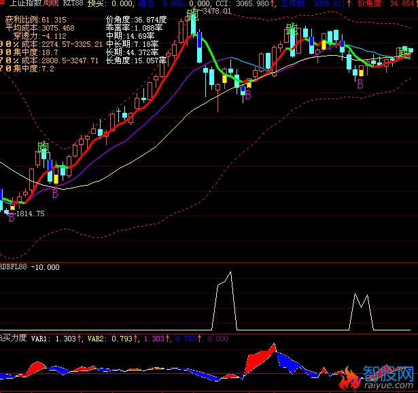
Task: Click the 穿透力:-4.112 statistic
Action: coord(40,36)
